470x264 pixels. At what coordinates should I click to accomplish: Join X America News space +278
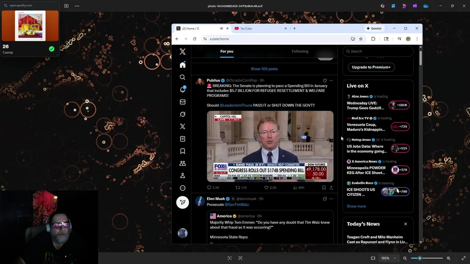pyautogui.click(x=400, y=170)
